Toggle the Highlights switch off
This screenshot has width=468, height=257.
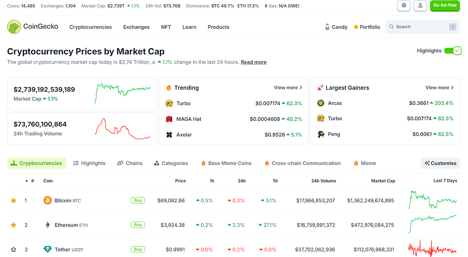(453, 50)
